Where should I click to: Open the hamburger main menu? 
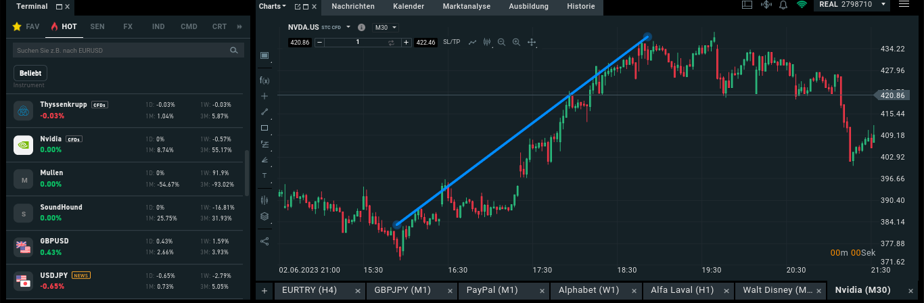pos(904,5)
